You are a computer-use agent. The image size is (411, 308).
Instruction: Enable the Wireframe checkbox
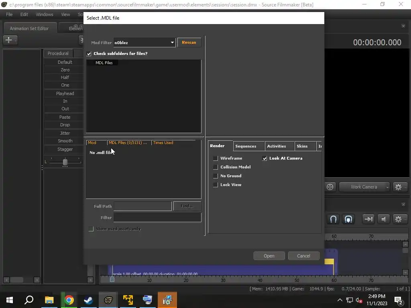click(x=215, y=158)
